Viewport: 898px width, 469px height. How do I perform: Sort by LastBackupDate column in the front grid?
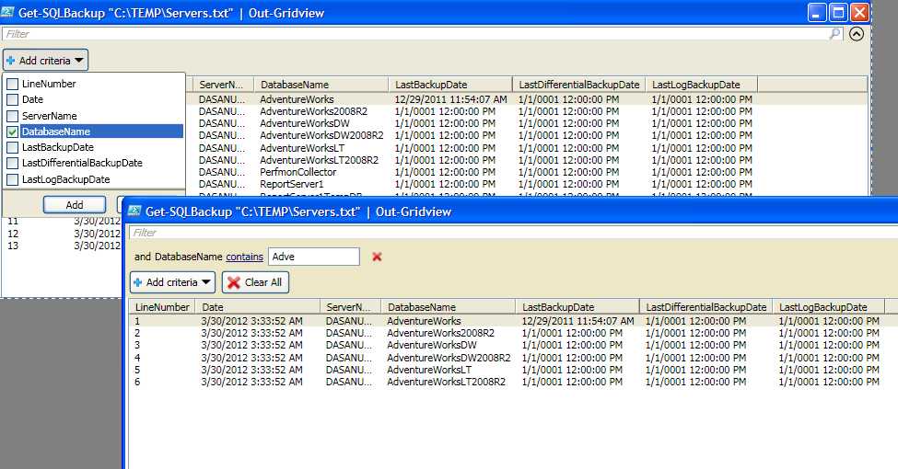pos(577,307)
